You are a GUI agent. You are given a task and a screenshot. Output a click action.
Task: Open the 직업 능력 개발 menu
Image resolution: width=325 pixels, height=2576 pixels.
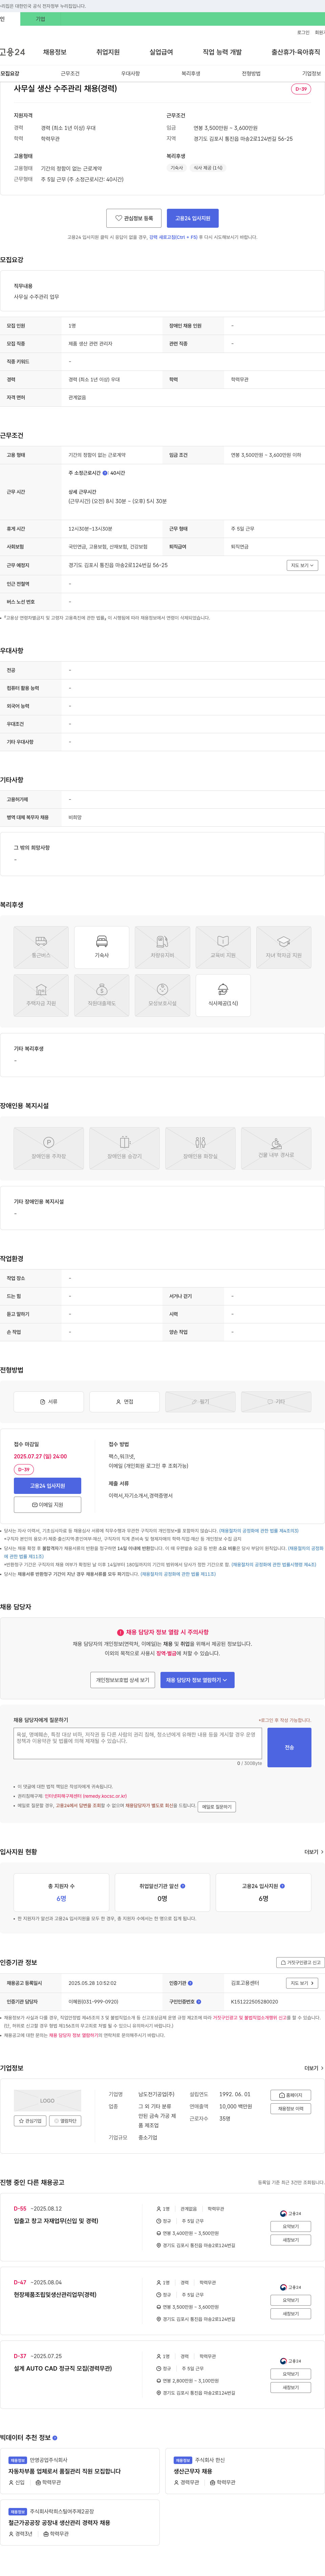[x=222, y=52]
